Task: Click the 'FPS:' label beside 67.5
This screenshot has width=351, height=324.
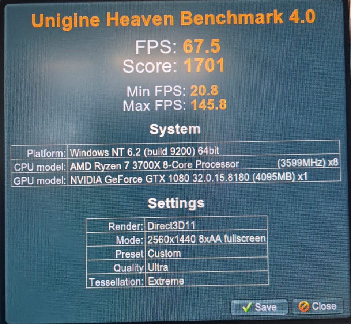Action: (x=156, y=47)
